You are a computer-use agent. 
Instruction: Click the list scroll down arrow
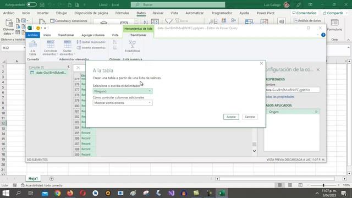tap(254, 151)
